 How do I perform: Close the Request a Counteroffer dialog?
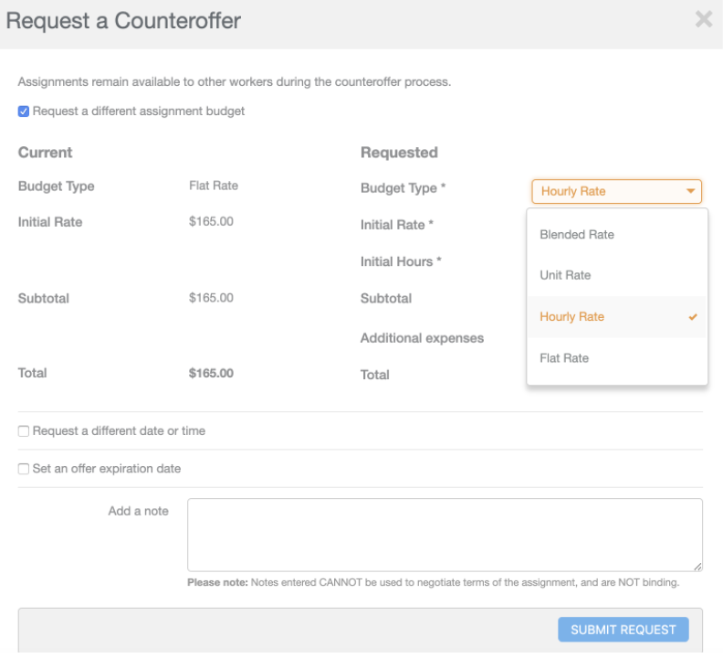point(703,19)
